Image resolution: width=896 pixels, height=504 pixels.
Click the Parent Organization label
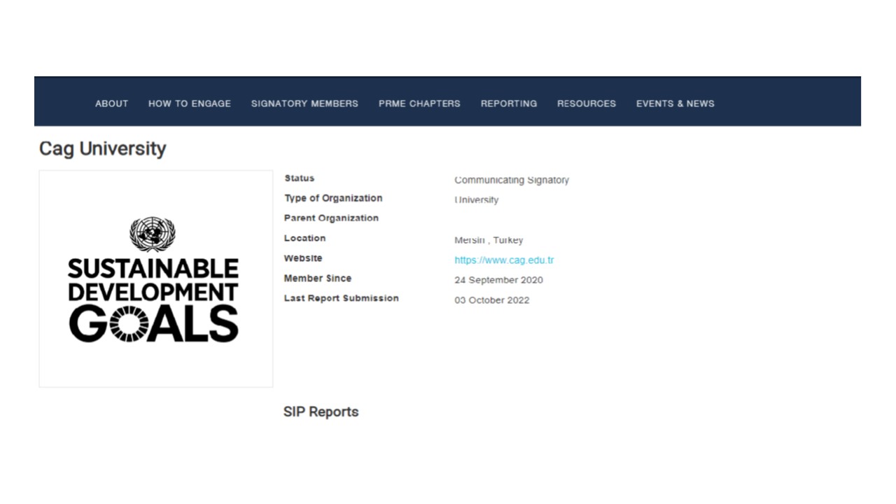[x=331, y=218]
